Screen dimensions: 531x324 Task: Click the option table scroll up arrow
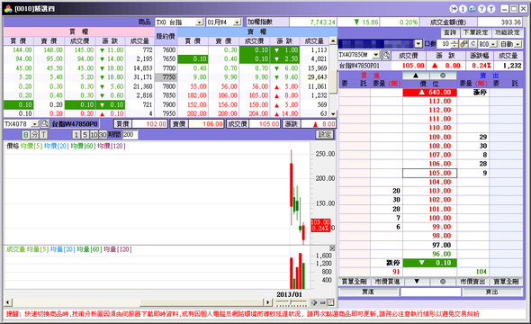[x=333, y=41]
